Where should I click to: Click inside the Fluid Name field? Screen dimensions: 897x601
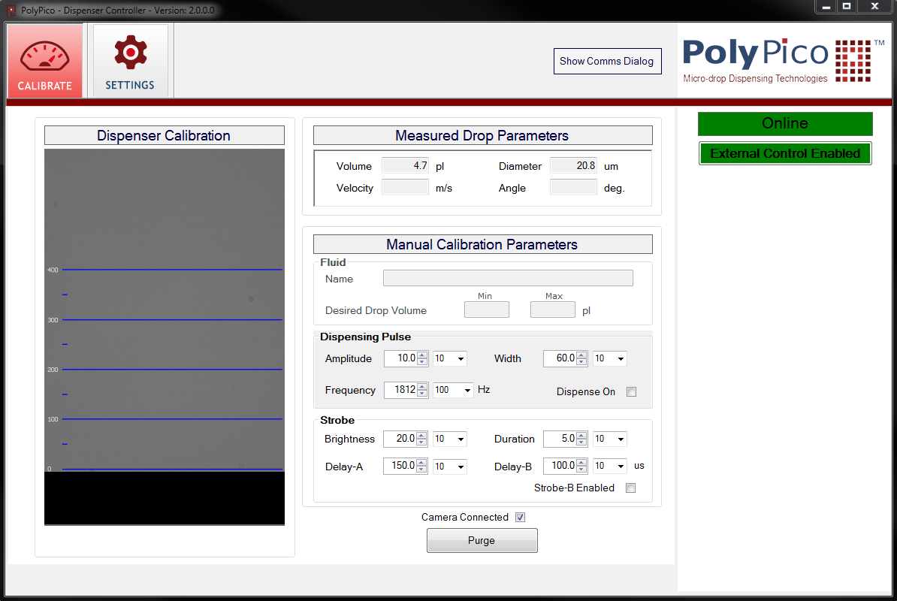(508, 278)
